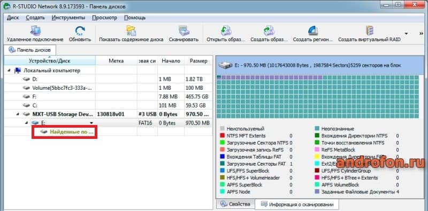The image size is (428, 211).
Task: Show the hidden toolbar items via the double chevron
Action: (x=421, y=34)
